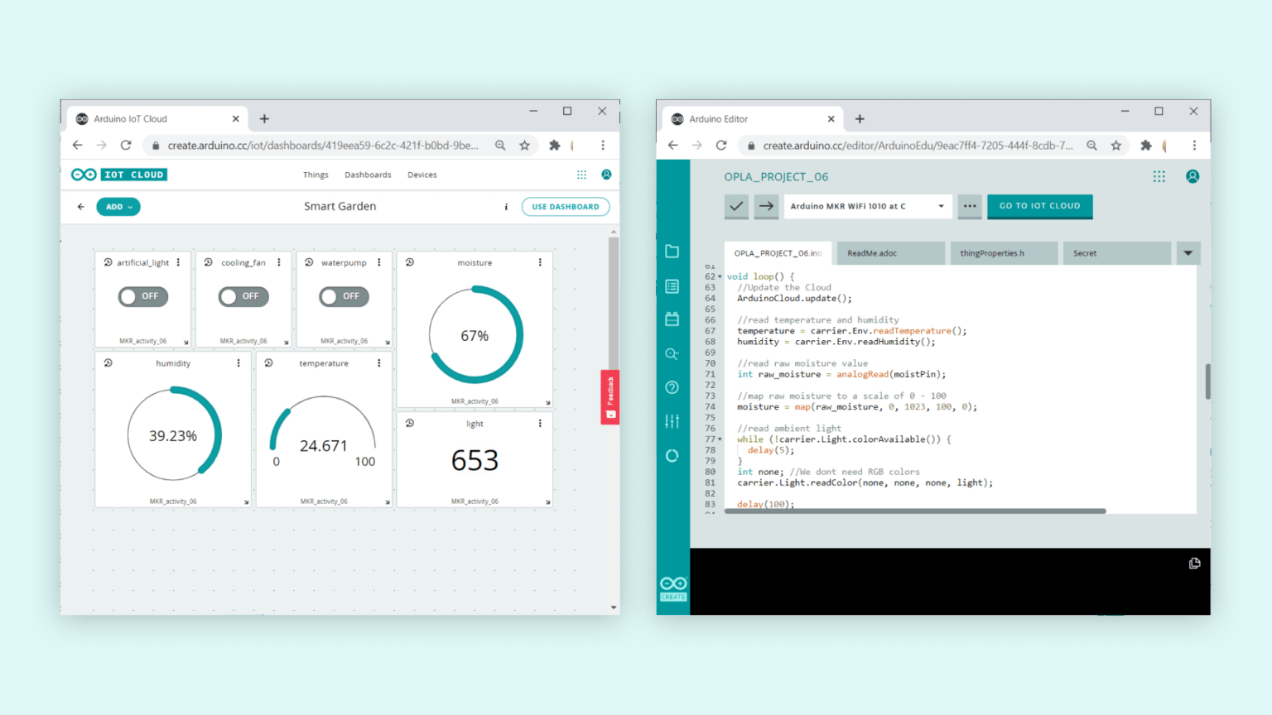Screen dimensions: 1272x715
Task: Open the Reference search icon in sidebar
Action: point(672,353)
